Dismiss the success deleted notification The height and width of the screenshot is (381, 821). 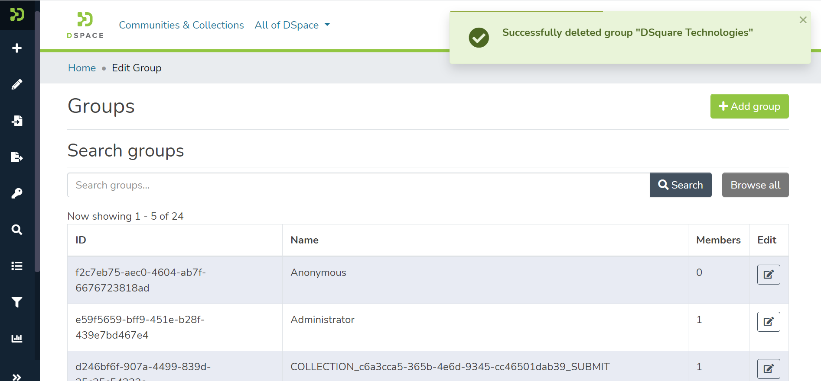[803, 20]
